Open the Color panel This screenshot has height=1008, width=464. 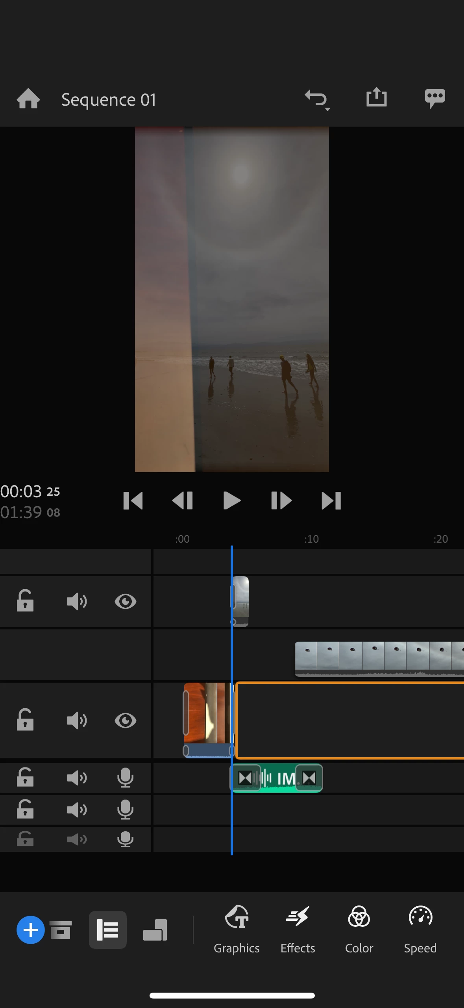coord(359,930)
